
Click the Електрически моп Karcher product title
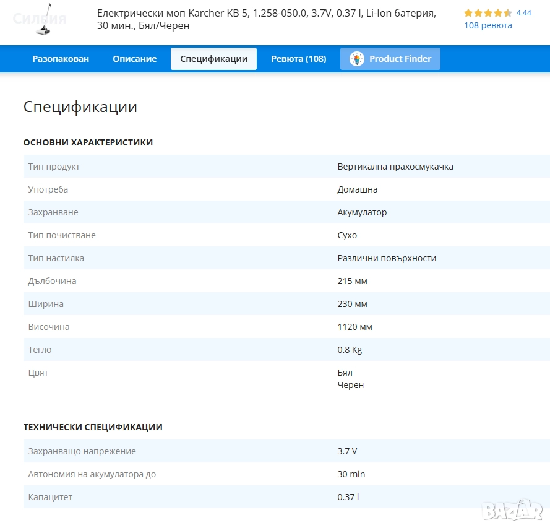tap(266, 19)
